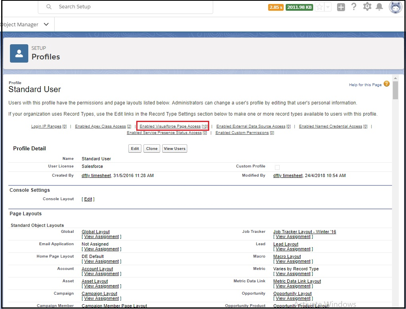
Task: Select the DE Default home page layout text
Action: click(x=92, y=256)
